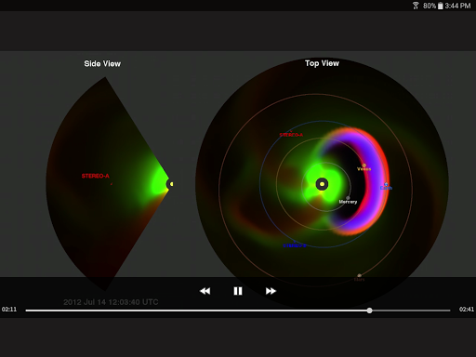Pause the video playback

(238, 291)
